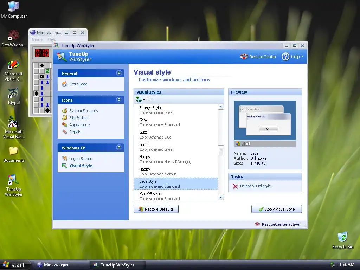Image resolution: width=360 pixels, height=270 pixels.
Task: Select Happy Normal(Orange) style
Action: [176, 159]
